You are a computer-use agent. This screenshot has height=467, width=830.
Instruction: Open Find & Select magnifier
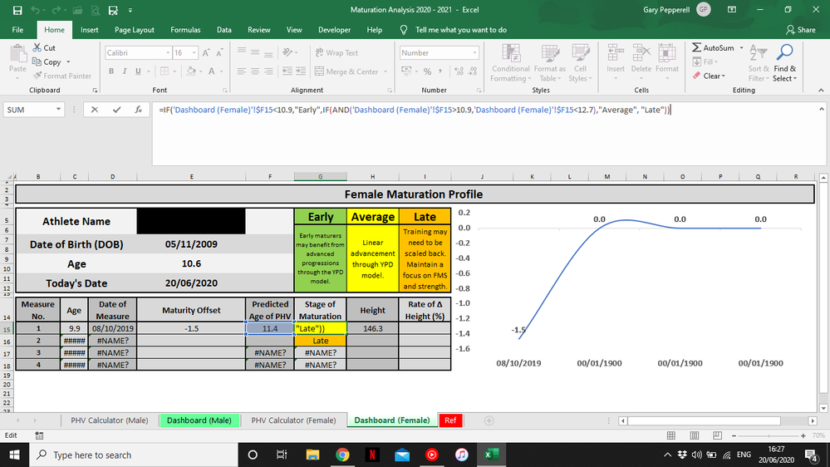(784, 62)
